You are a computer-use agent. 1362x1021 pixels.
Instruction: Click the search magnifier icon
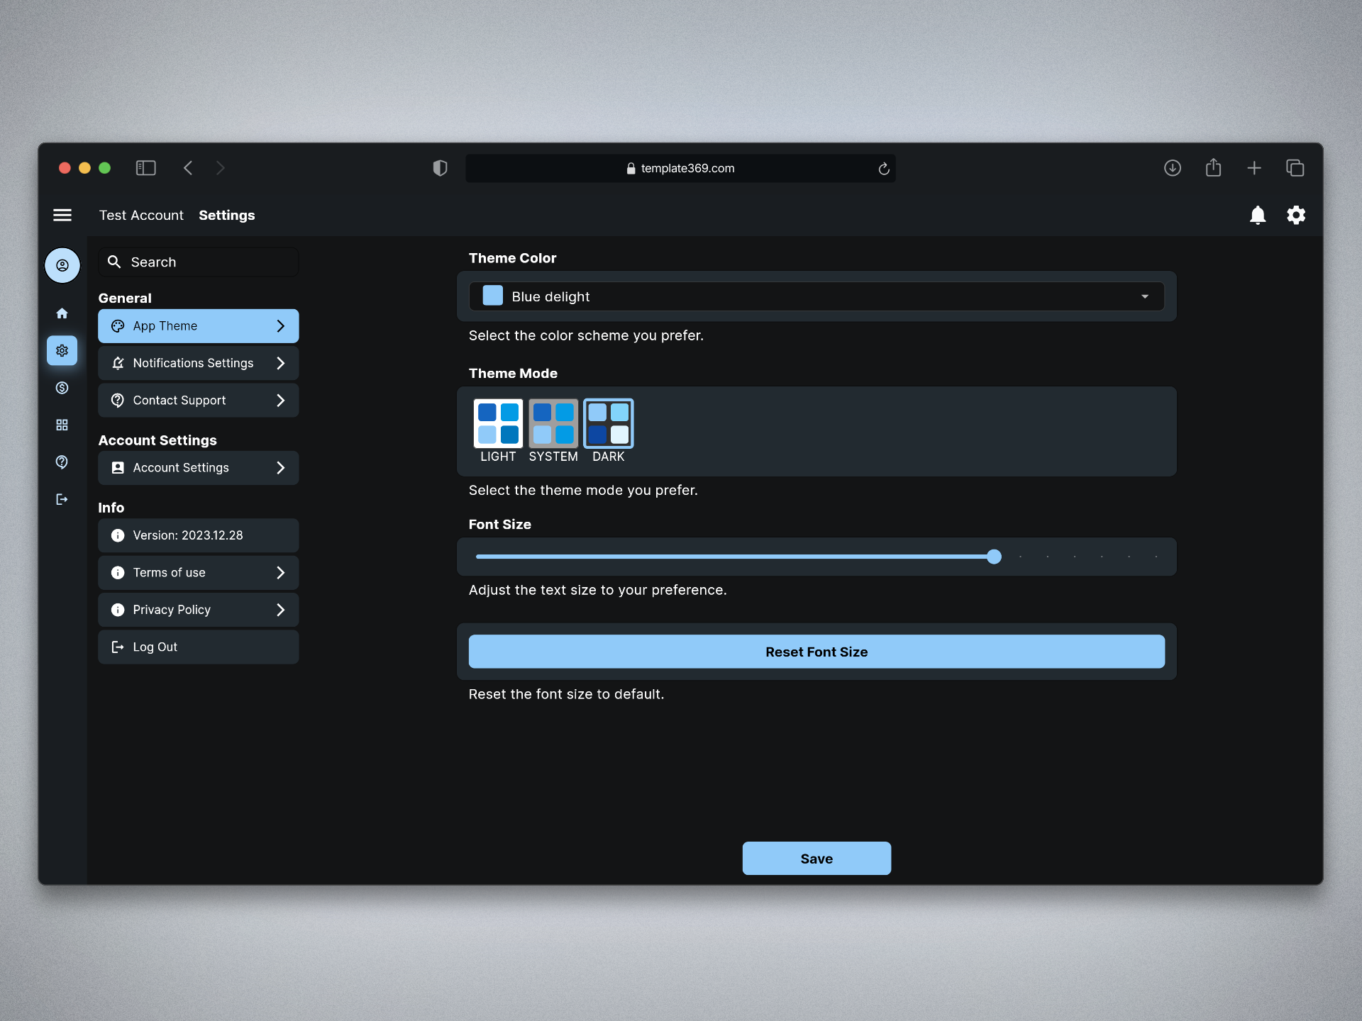(x=114, y=262)
